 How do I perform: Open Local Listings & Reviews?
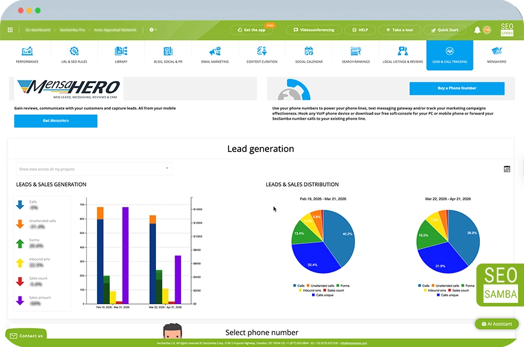click(403, 55)
